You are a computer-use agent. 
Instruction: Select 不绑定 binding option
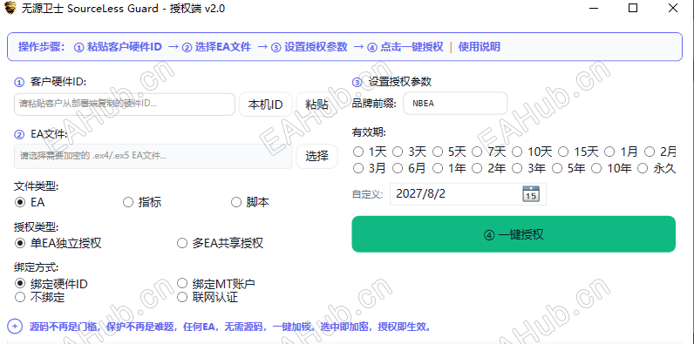pyautogui.click(x=40, y=297)
